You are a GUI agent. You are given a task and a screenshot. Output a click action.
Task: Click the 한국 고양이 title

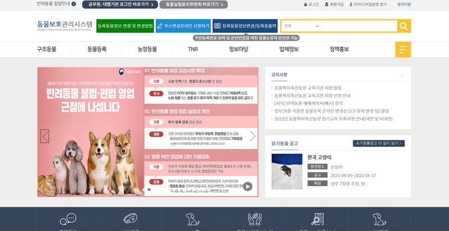(x=319, y=158)
